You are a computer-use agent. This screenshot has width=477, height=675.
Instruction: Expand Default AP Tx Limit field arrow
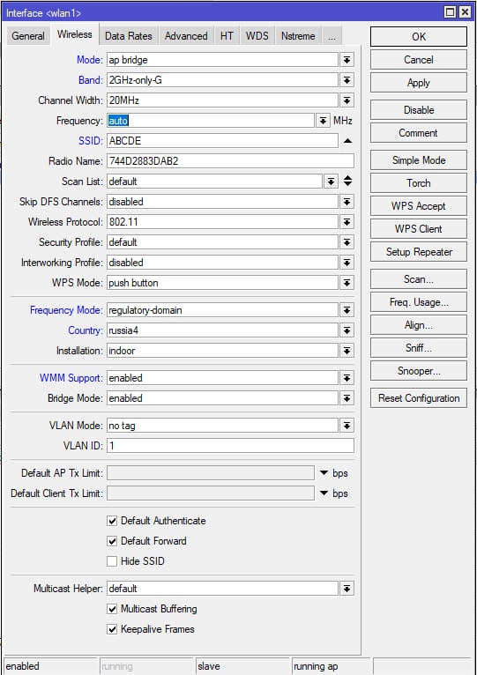point(324,473)
